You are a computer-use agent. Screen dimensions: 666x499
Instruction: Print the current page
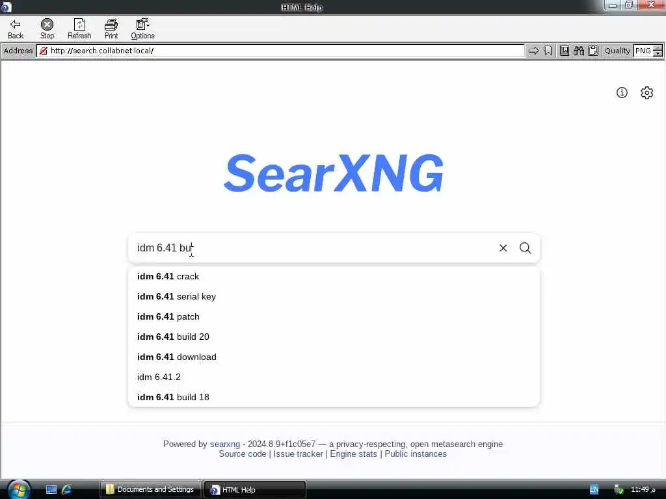111,29
